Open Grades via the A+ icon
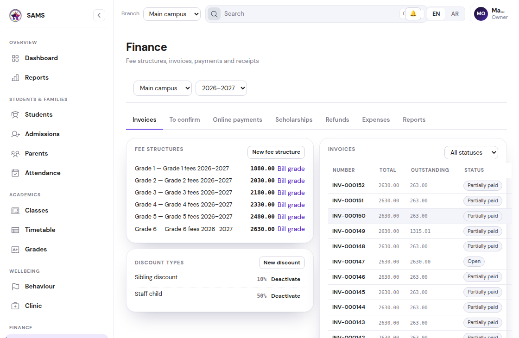Viewport: 519px width, 338px height. pyautogui.click(x=15, y=250)
